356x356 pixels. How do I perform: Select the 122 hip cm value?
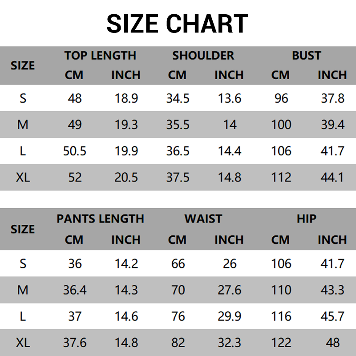point(281,343)
